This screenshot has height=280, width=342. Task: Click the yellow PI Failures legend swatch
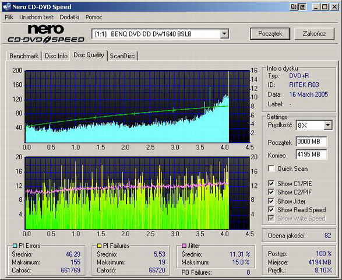pos(99,246)
